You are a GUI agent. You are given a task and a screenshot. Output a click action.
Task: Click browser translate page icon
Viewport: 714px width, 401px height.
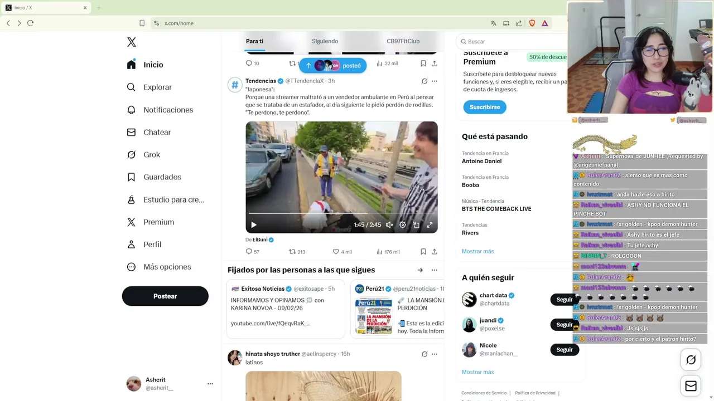click(x=493, y=23)
